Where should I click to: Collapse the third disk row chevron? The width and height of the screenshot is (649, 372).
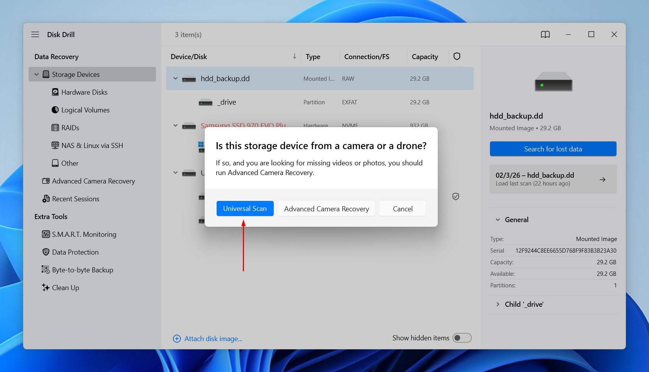[175, 173]
